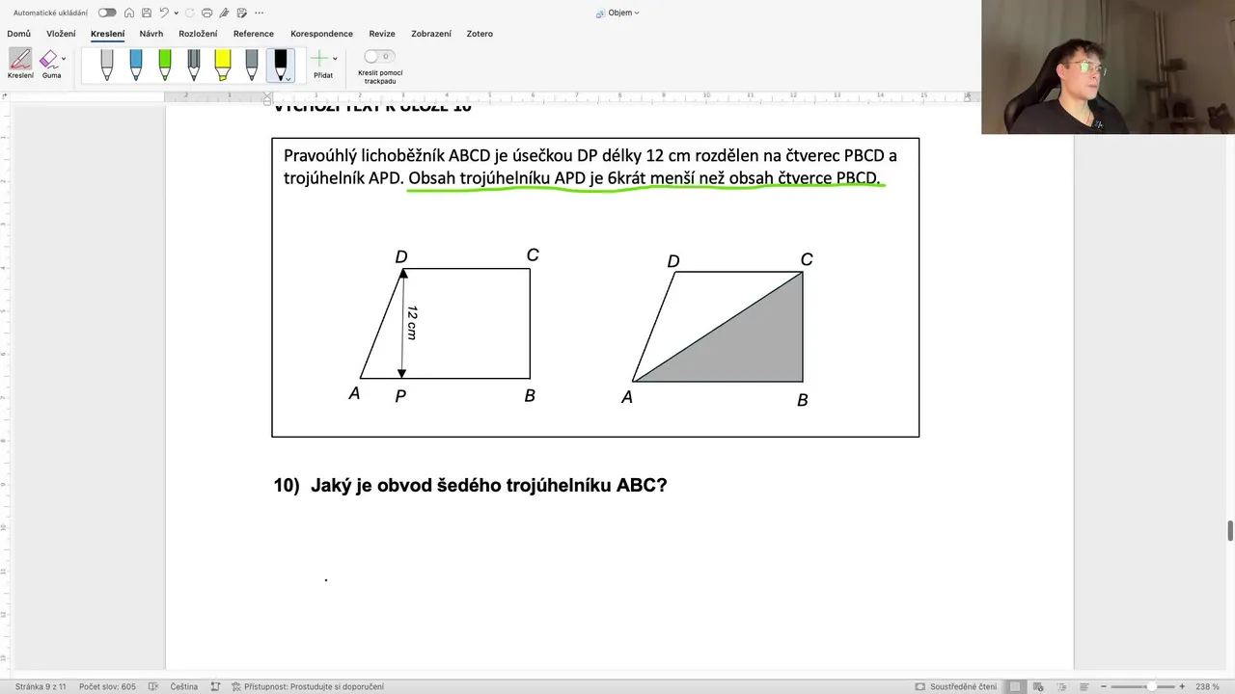Select the black pen
1235x694 pixels.
pos(281,63)
